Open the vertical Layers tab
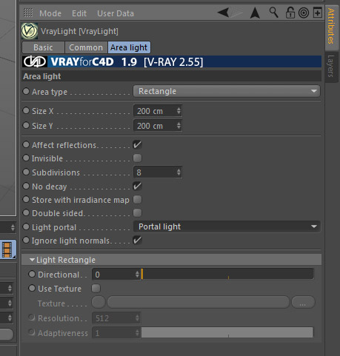 click(331, 66)
